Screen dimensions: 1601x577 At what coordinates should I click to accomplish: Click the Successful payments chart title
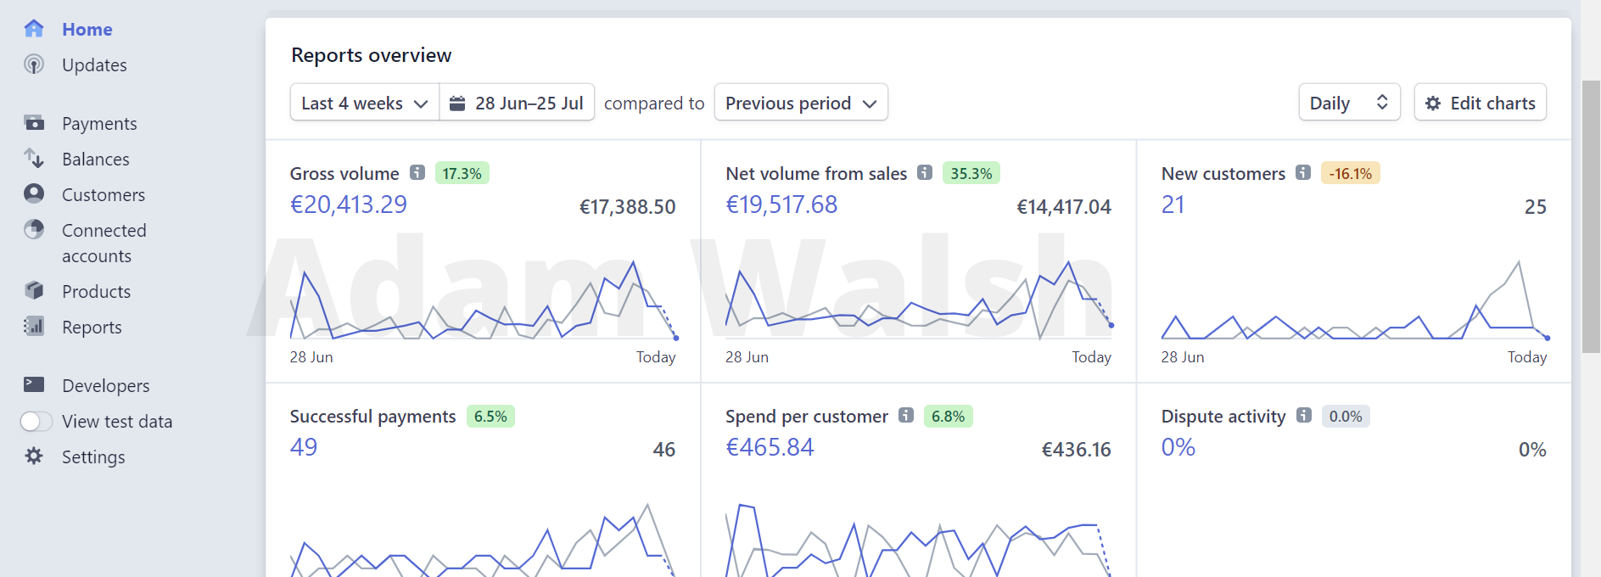point(373,416)
